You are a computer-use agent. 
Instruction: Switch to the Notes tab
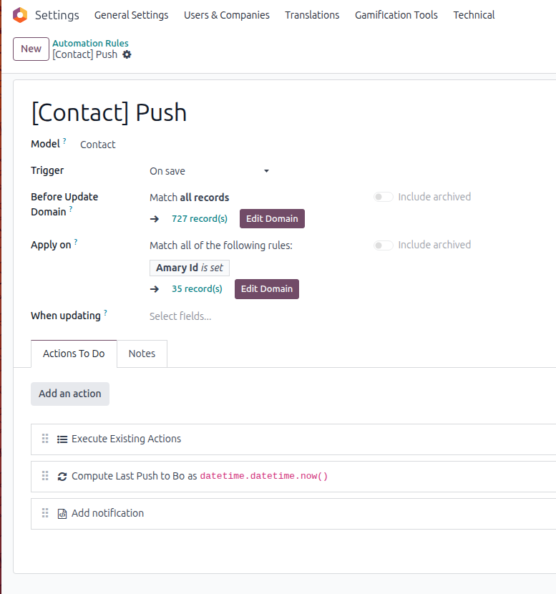pos(142,354)
